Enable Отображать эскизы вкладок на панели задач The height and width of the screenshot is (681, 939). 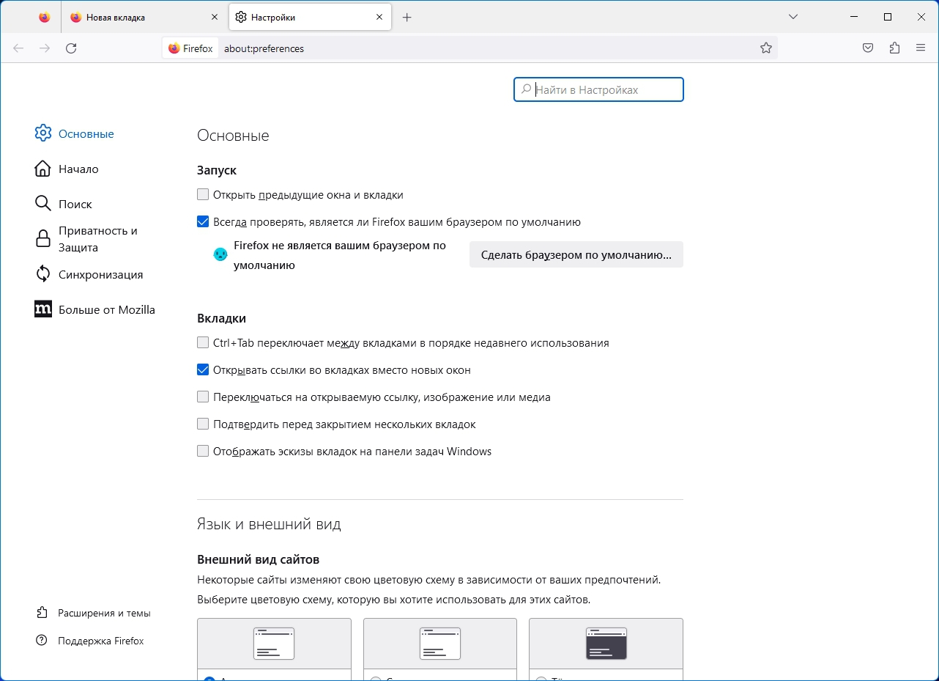pyautogui.click(x=203, y=452)
